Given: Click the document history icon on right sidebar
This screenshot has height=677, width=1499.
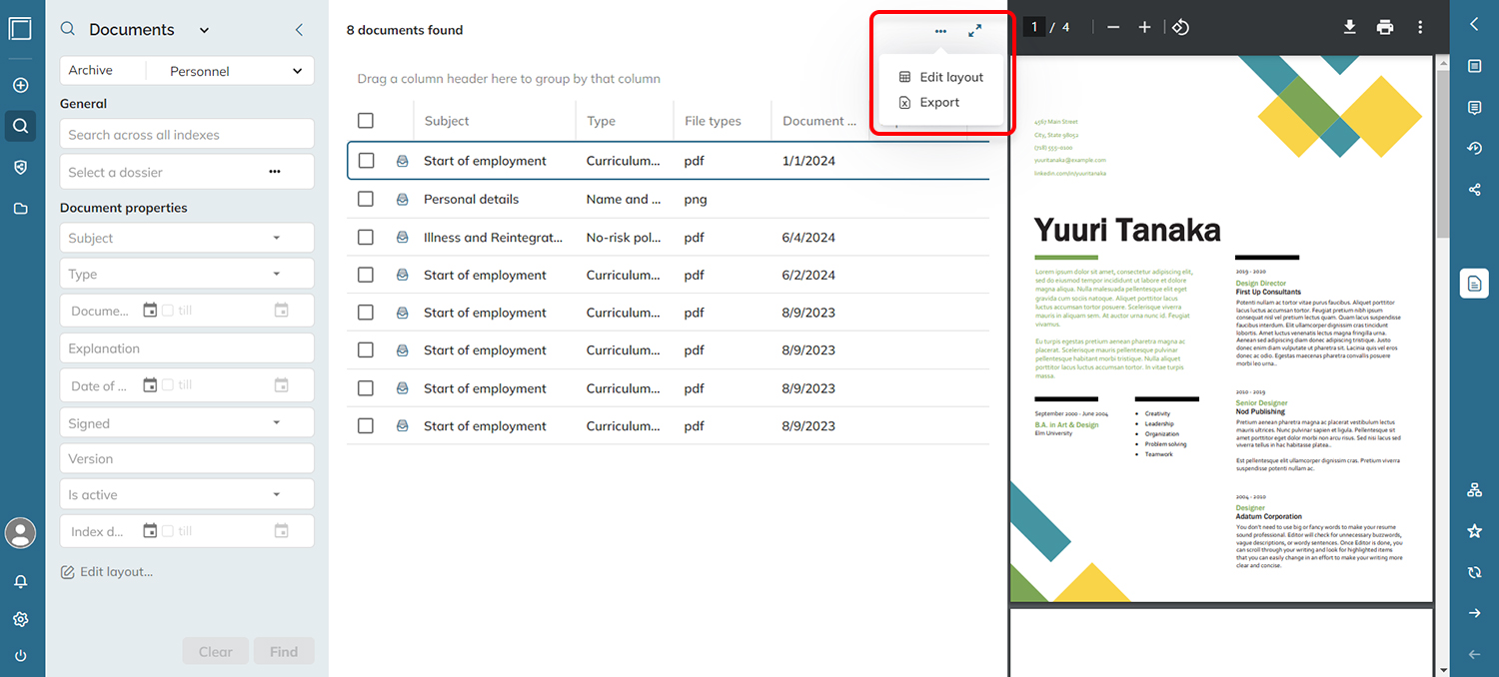Looking at the screenshot, I should (x=1474, y=148).
